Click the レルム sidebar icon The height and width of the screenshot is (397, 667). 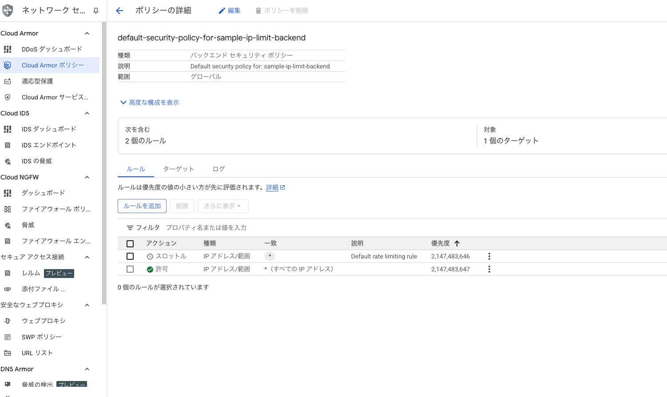8,273
